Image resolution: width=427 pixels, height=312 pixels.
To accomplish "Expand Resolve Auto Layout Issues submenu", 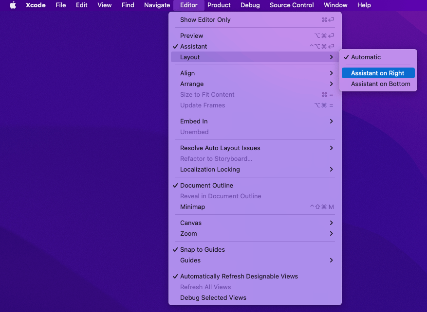I will coord(255,148).
